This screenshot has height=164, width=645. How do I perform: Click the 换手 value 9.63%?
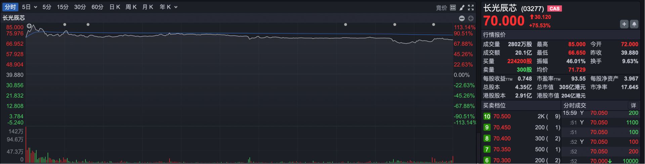click(x=630, y=61)
